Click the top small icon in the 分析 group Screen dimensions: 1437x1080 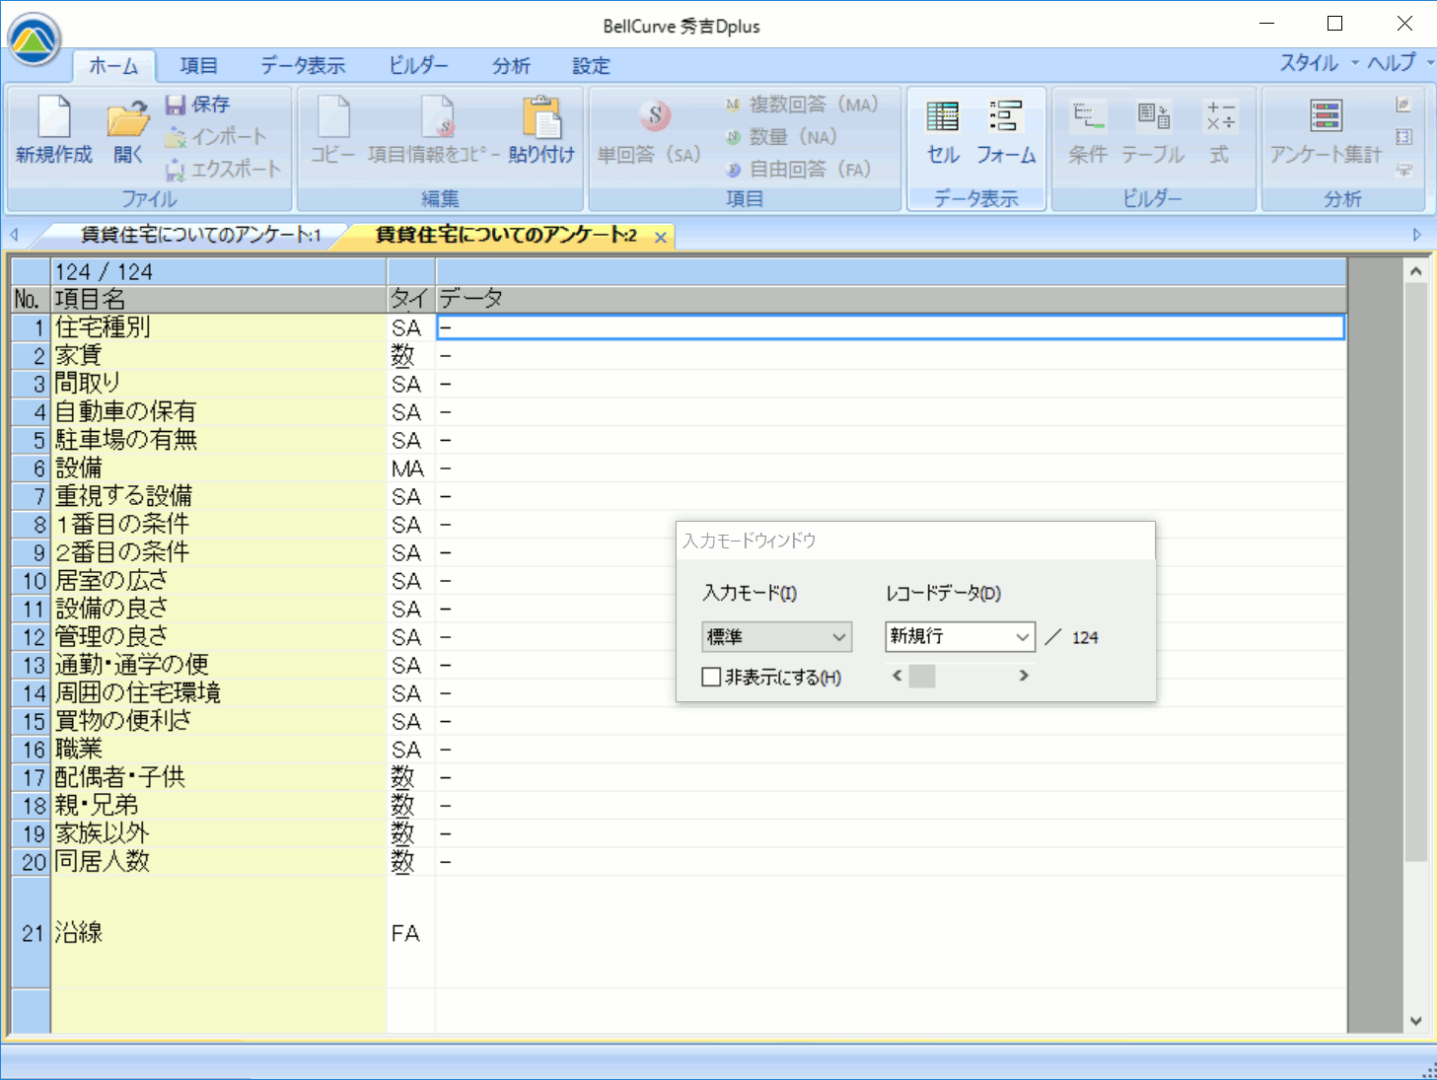pos(1403,105)
